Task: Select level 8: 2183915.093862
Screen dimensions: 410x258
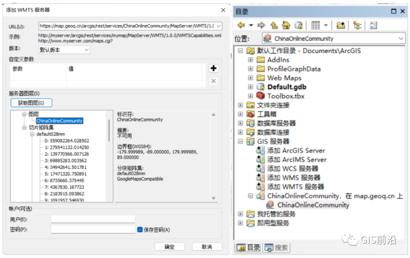Action: tap(64, 194)
